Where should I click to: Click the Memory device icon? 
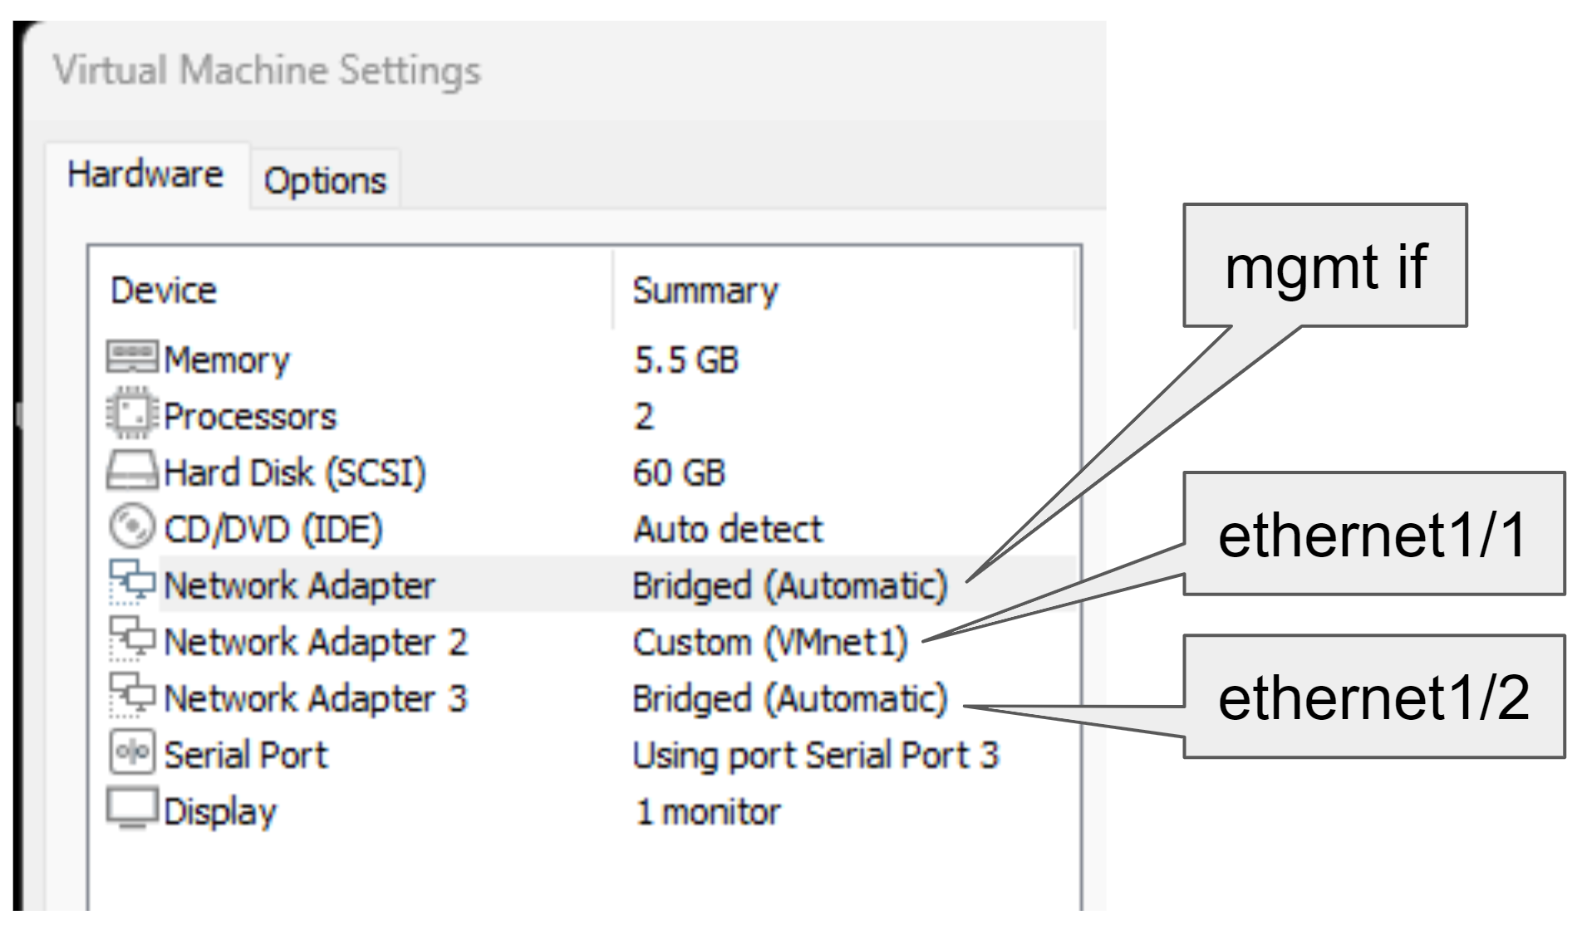point(131,358)
